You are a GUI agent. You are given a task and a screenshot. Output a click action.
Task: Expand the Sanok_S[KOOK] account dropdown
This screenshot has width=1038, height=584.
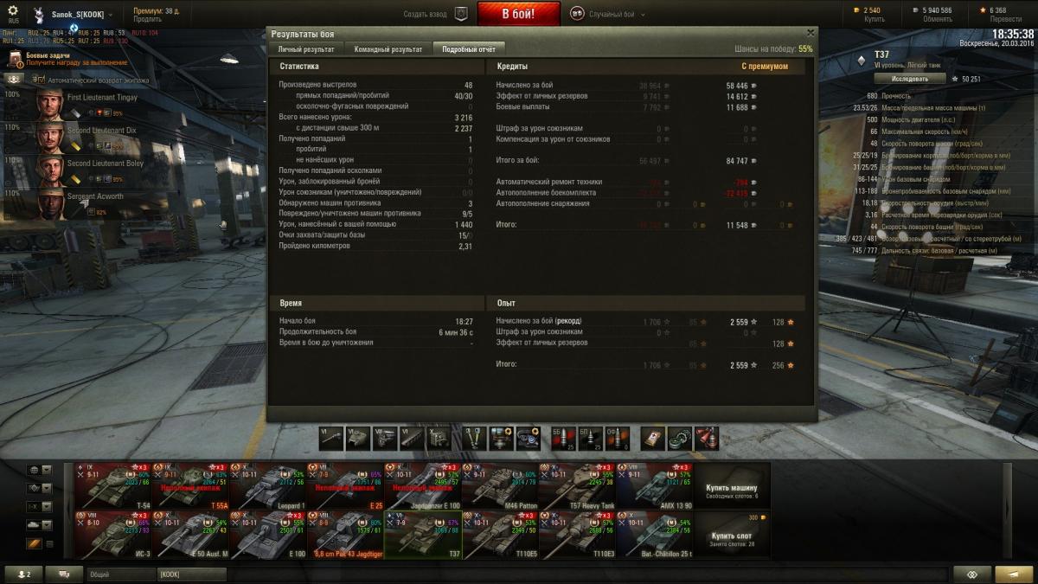(x=74, y=15)
